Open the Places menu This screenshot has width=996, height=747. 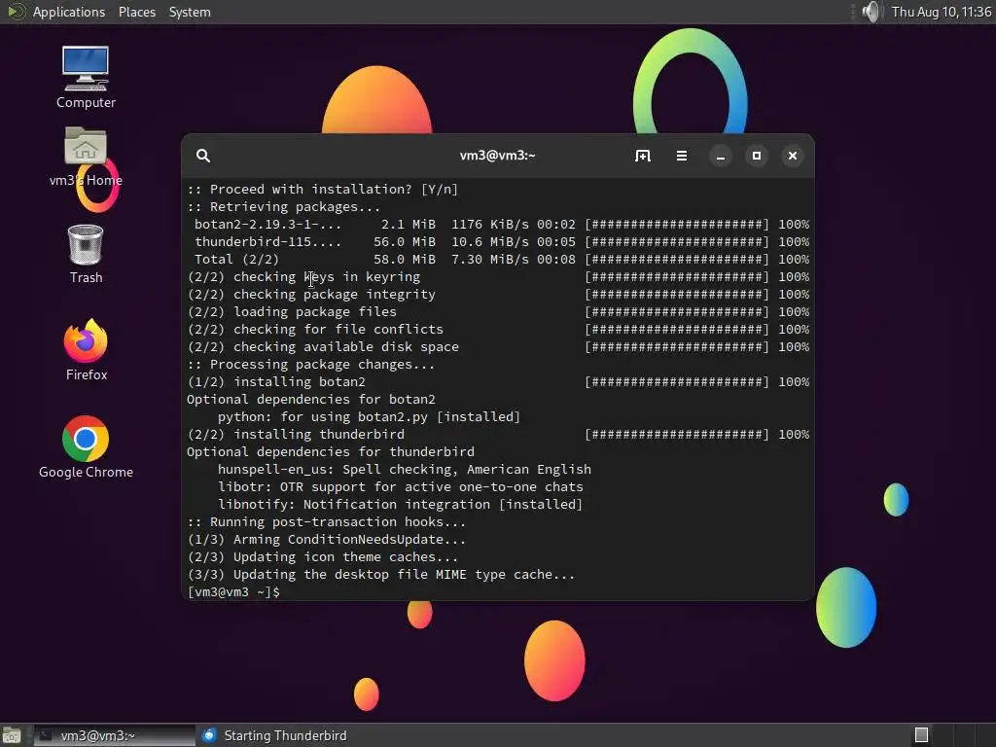[136, 12]
